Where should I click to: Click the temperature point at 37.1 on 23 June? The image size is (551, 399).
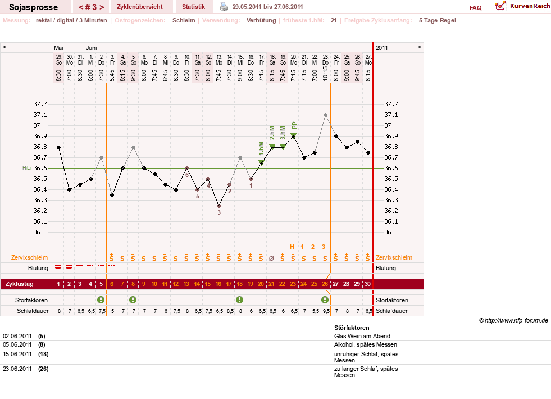pyautogui.click(x=325, y=115)
